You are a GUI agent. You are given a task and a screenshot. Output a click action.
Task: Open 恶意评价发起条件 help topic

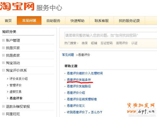[79, 79]
